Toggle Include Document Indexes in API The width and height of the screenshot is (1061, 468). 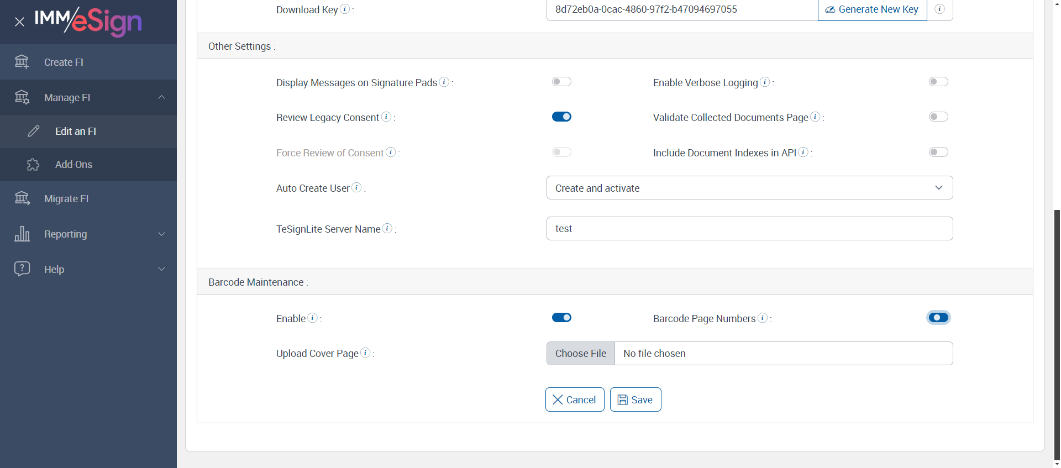(x=938, y=152)
